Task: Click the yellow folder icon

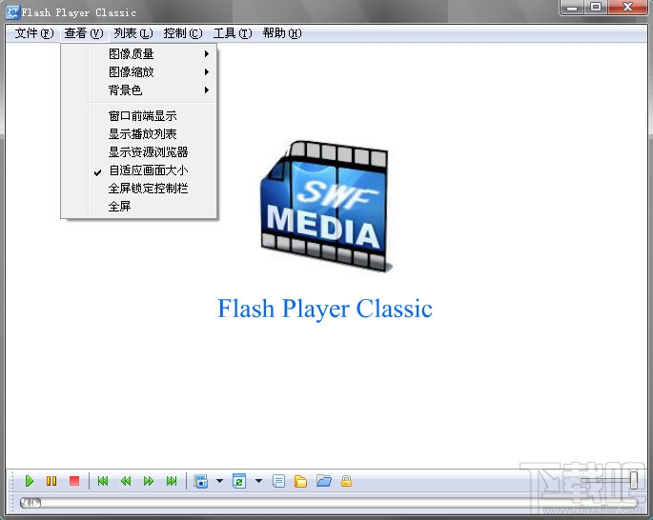Action: point(300,481)
